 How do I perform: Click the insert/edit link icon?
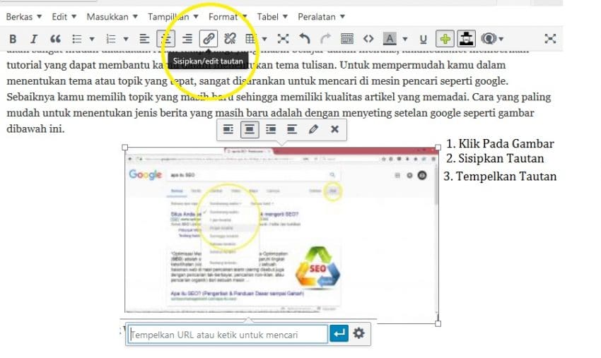(208, 39)
